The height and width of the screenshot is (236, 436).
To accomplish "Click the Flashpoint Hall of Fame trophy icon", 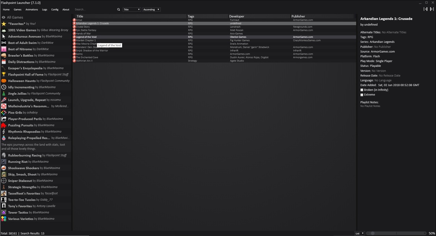I will [x=4, y=74].
